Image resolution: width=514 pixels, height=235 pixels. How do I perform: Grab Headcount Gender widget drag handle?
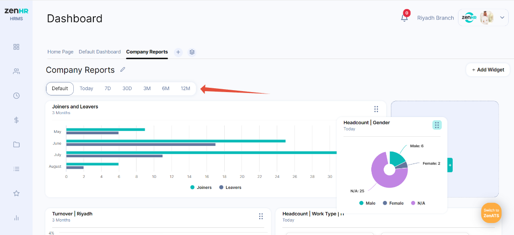[437, 125]
